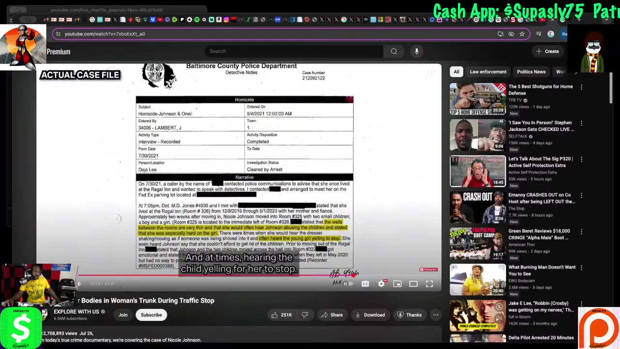Open Green Beret Reviews video thumbnail
Image resolution: width=620 pixels, height=349 pixels.
point(478,243)
